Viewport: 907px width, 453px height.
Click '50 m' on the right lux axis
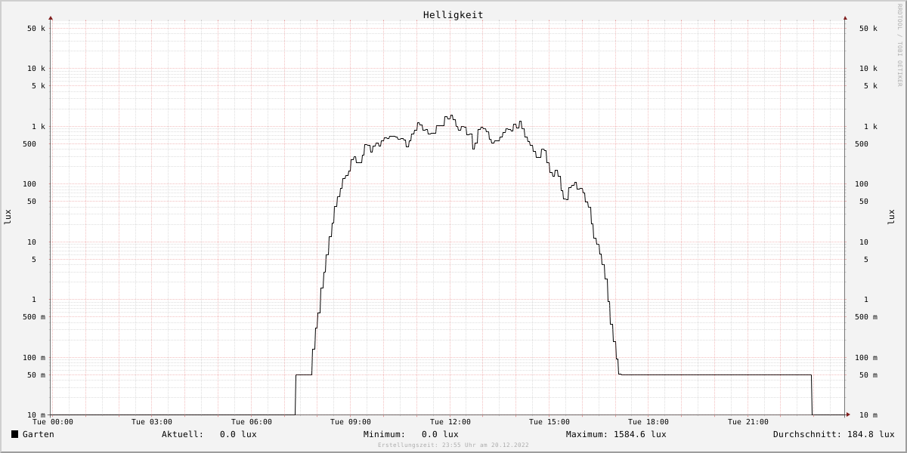click(x=868, y=375)
